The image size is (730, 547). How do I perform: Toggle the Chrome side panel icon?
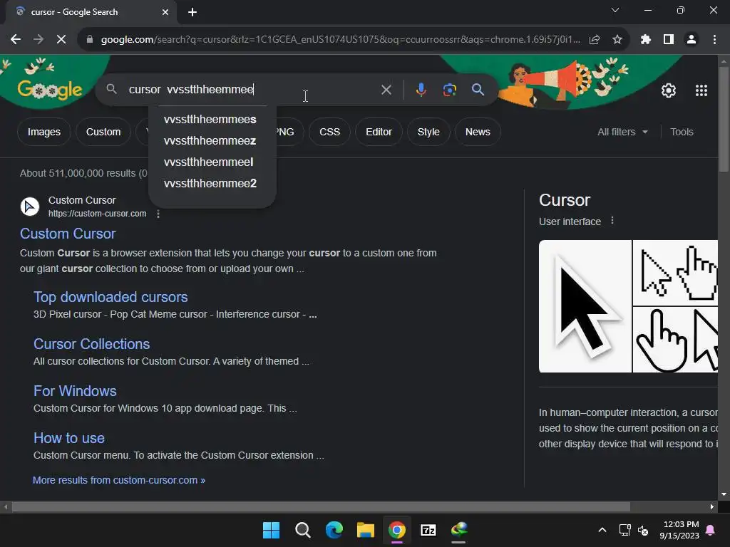click(x=669, y=40)
